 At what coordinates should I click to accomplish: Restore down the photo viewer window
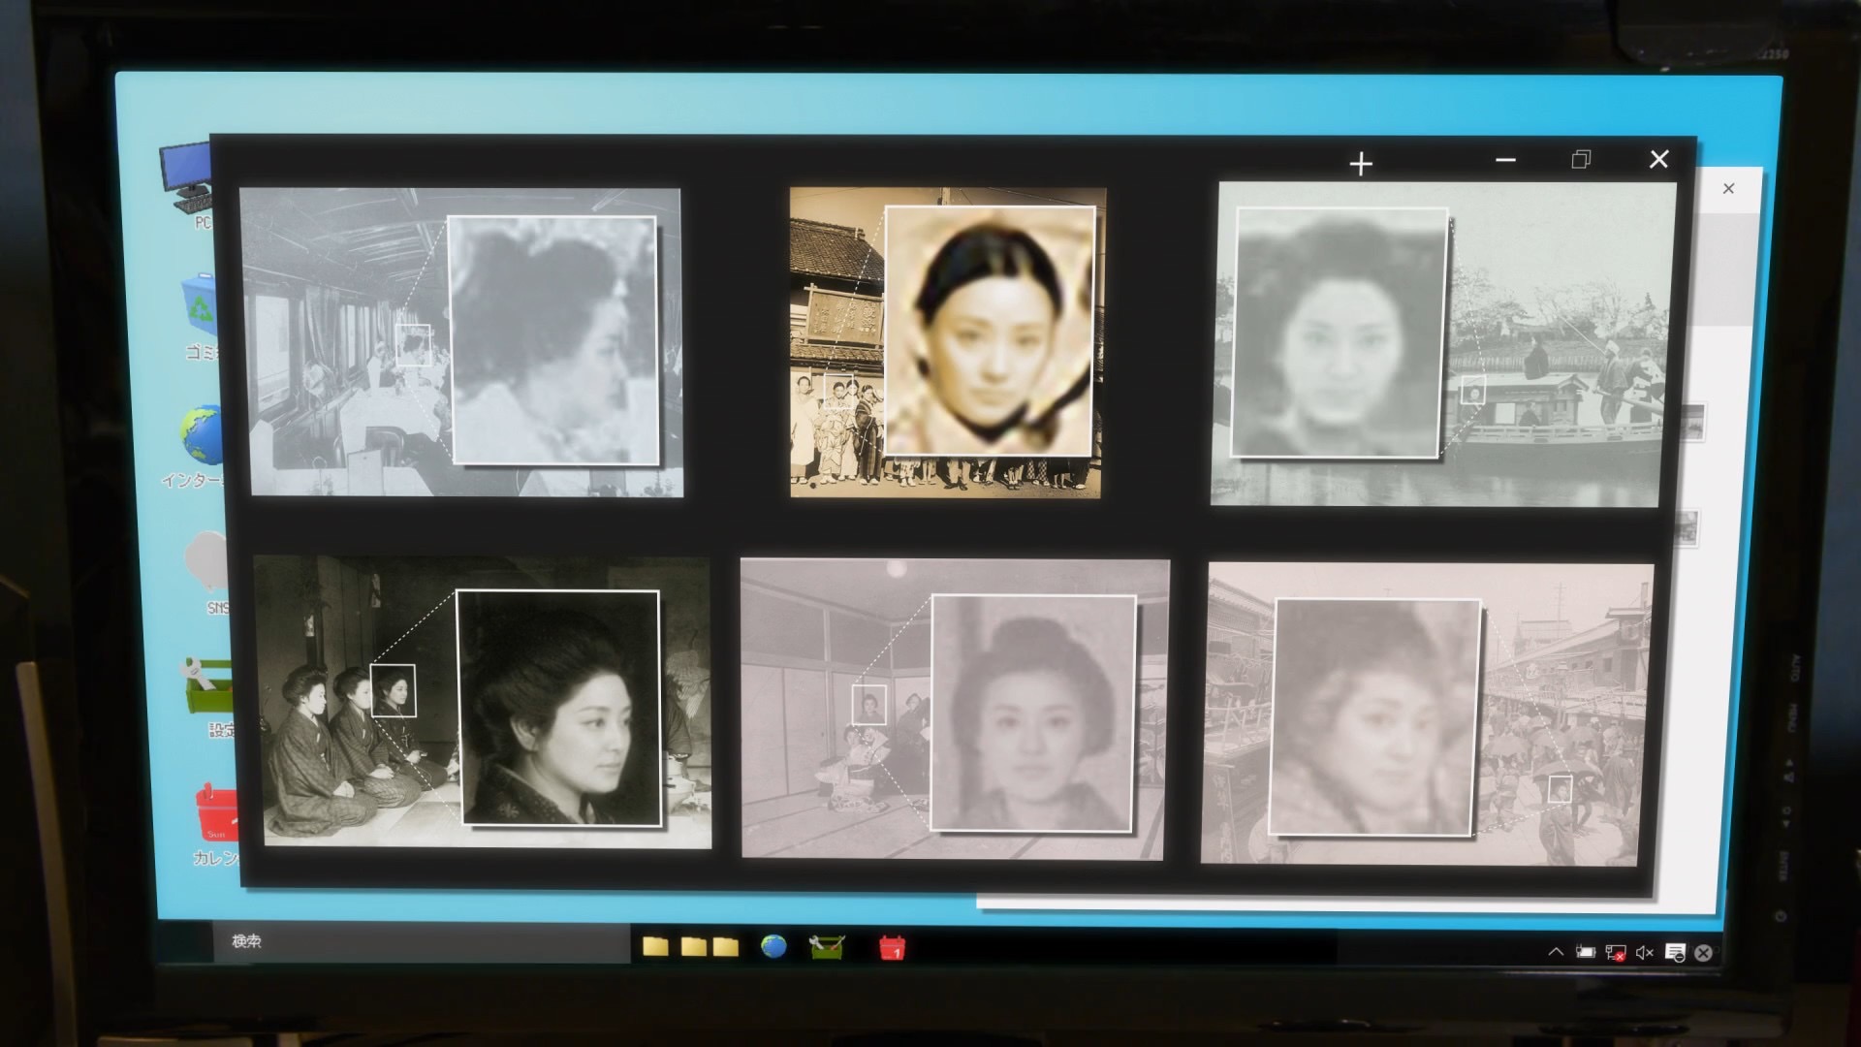pyautogui.click(x=1581, y=159)
